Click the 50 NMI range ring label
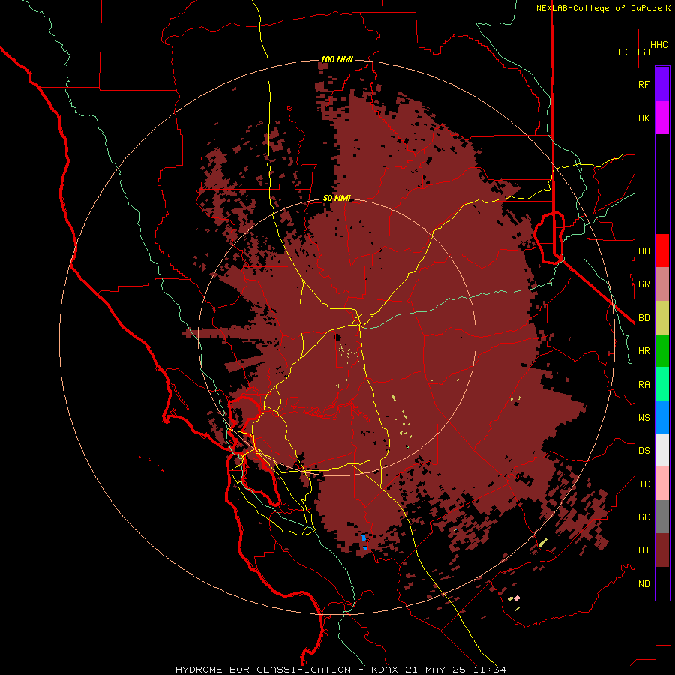675x675 pixels. [337, 199]
